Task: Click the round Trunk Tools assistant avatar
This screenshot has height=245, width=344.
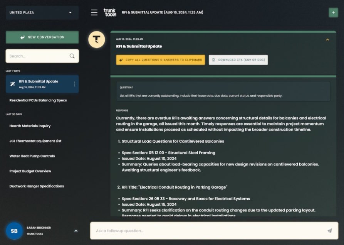Action: click(x=97, y=39)
